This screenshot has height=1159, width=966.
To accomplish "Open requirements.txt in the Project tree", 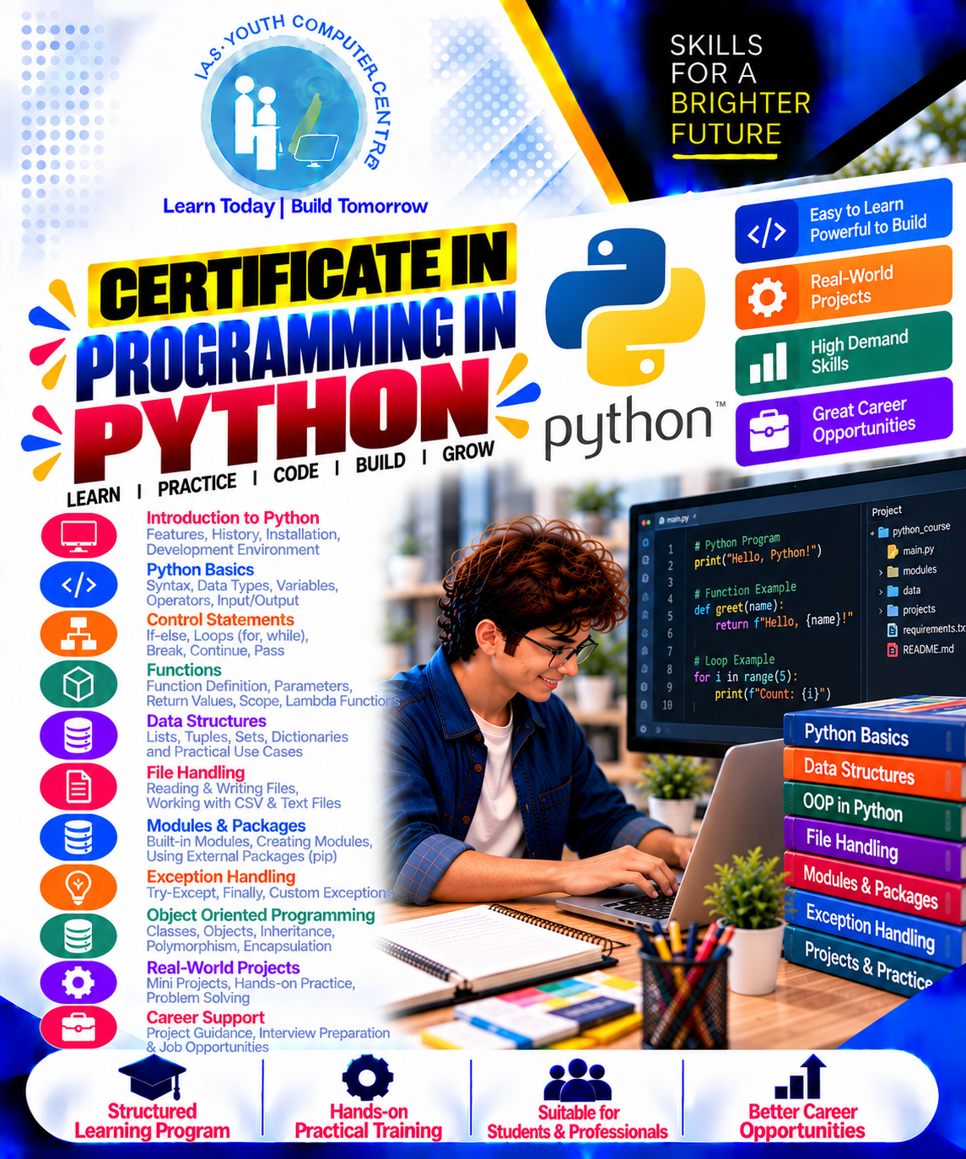I will [x=933, y=629].
